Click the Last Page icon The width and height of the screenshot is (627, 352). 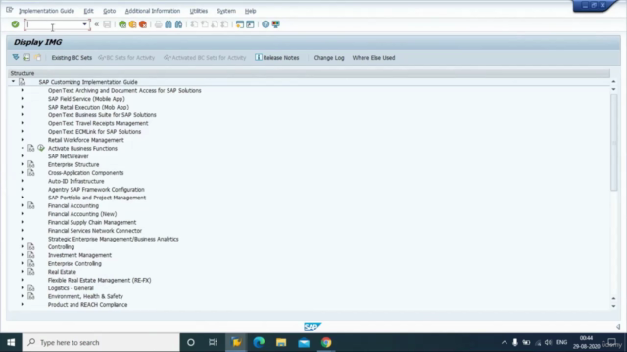pyautogui.click(x=224, y=24)
